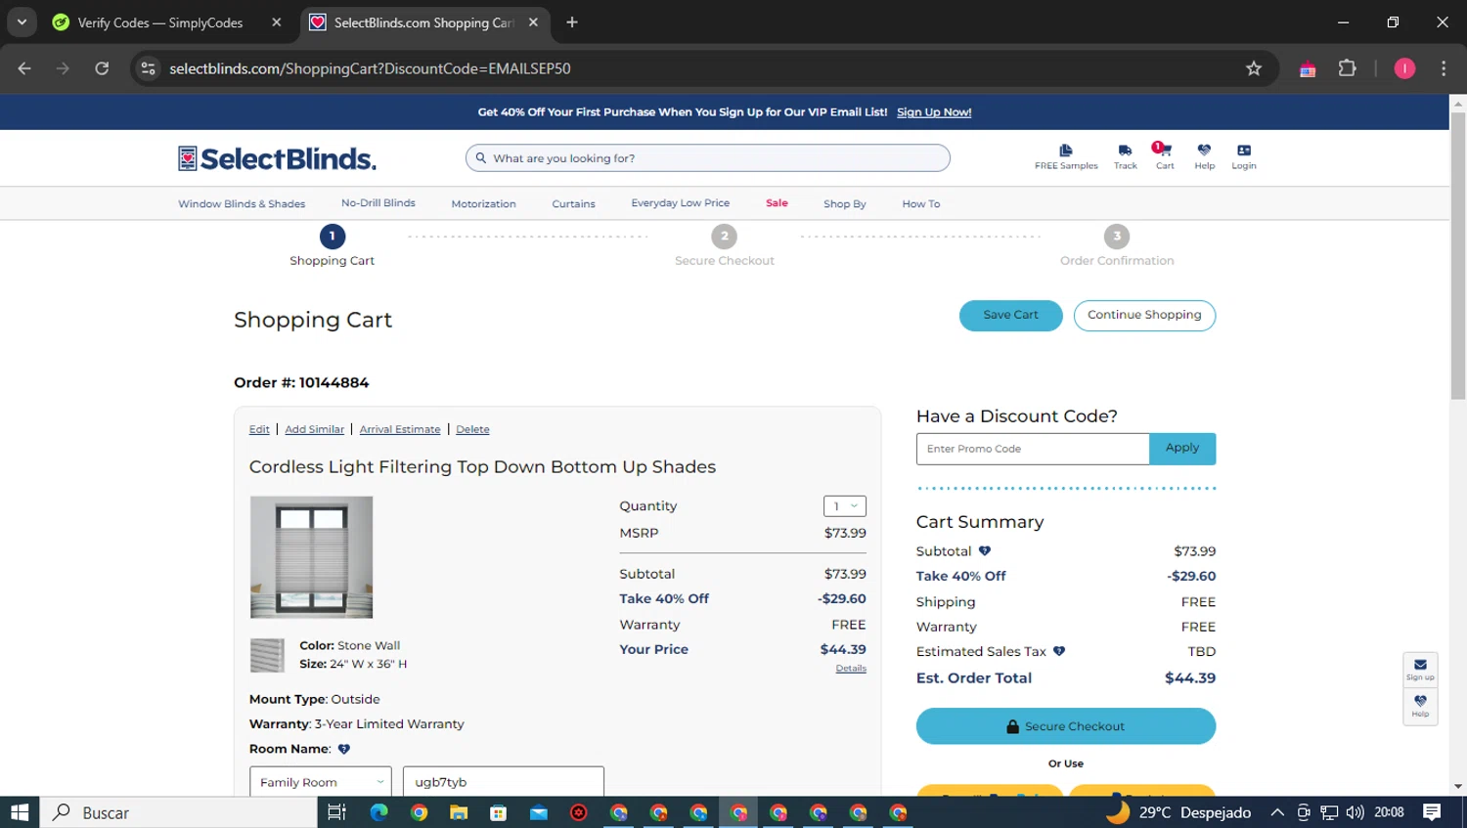Open Everyday Low Price menu

tap(681, 203)
